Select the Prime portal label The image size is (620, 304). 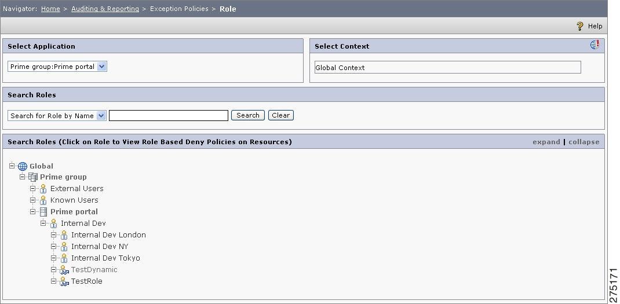click(x=74, y=211)
